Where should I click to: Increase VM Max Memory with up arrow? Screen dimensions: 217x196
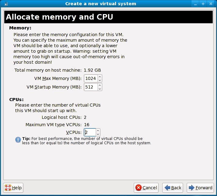100,77
